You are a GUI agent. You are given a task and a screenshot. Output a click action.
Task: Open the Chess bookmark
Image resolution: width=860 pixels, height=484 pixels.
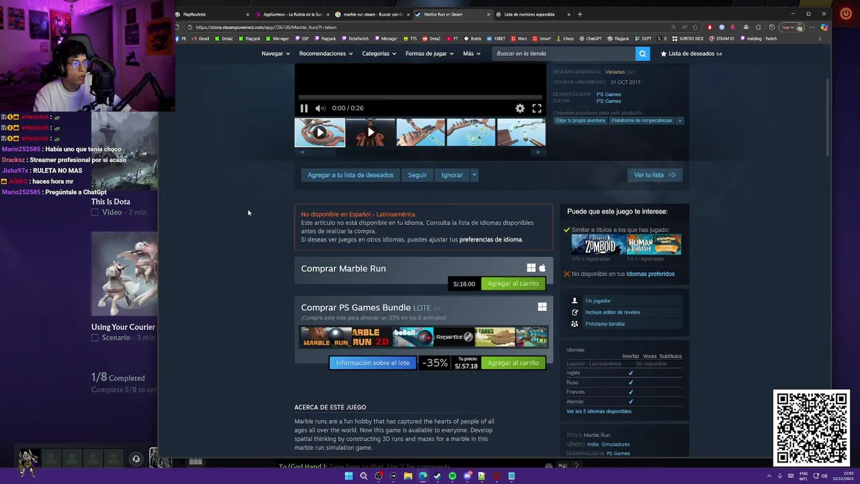(565, 39)
